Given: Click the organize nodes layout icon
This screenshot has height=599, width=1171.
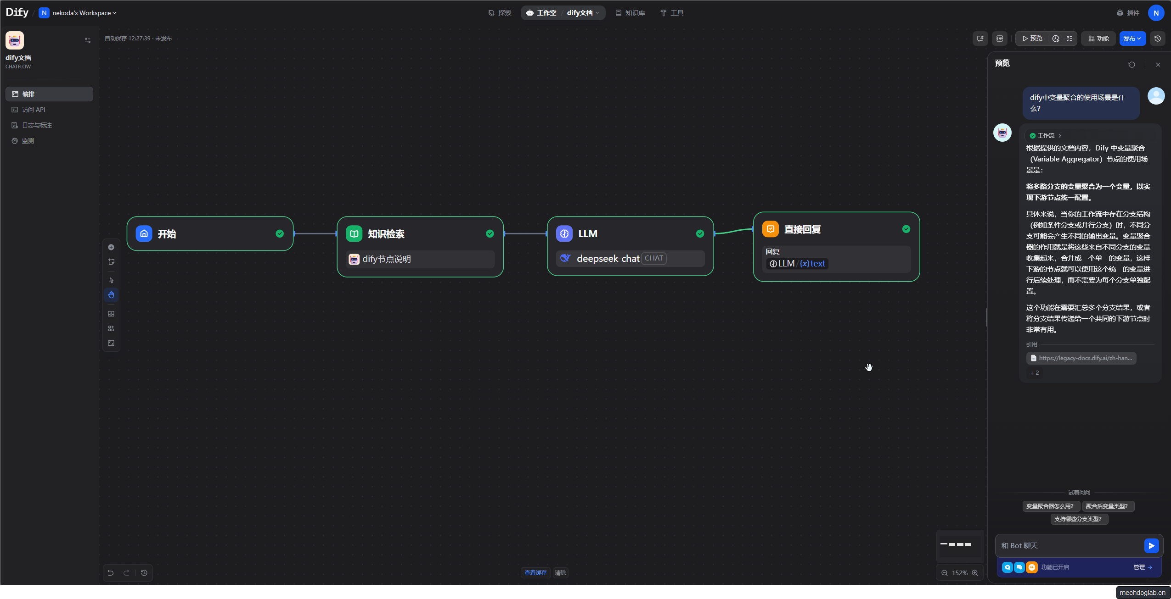Looking at the screenshot, I should pos(111,328).
